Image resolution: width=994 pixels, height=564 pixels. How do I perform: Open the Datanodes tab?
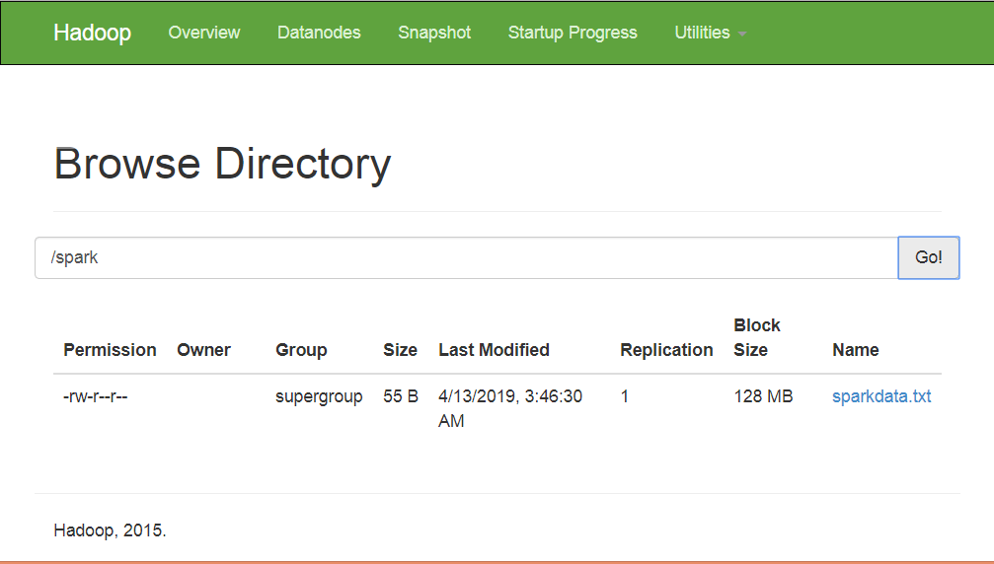pos(319,33)
